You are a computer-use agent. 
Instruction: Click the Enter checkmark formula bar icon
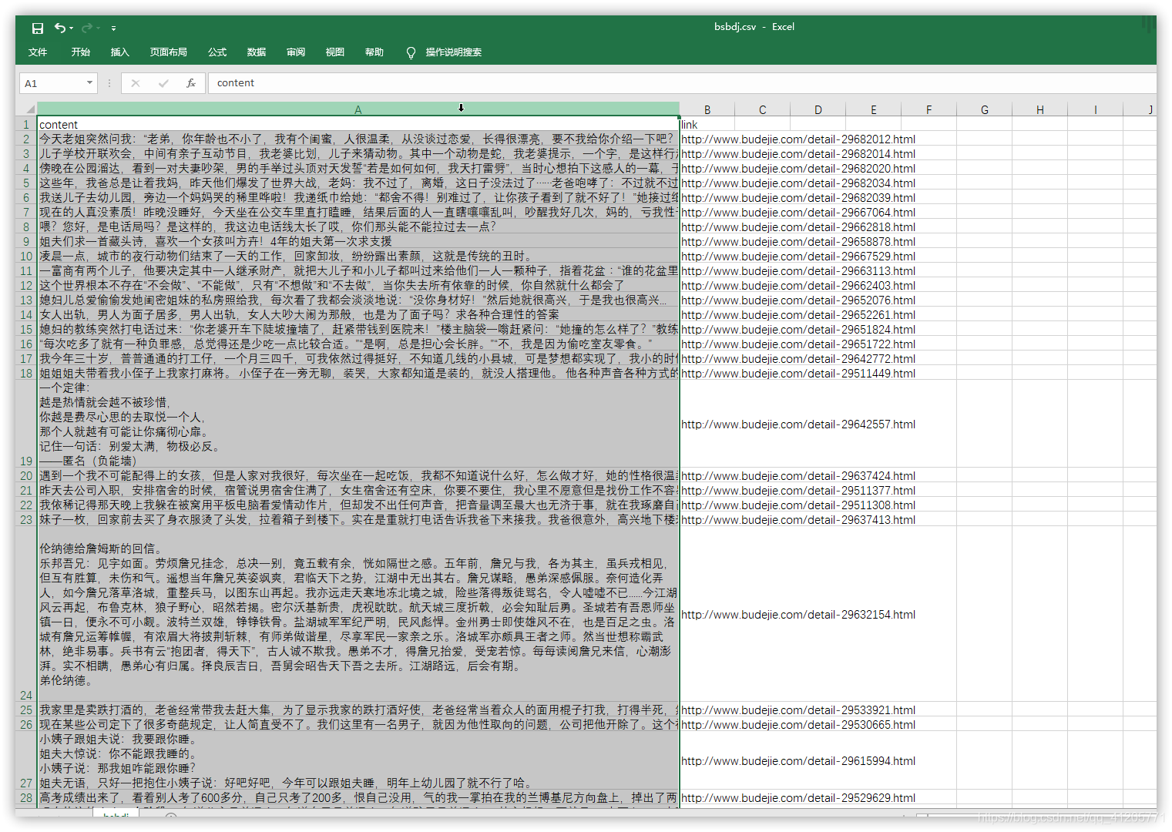163,83
